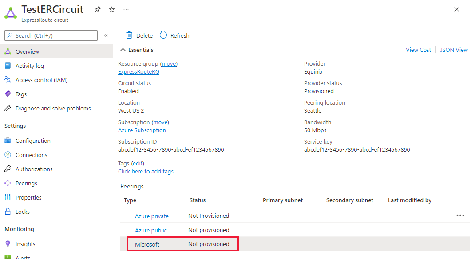
Task: Click here to add tags
Action: 146,171
